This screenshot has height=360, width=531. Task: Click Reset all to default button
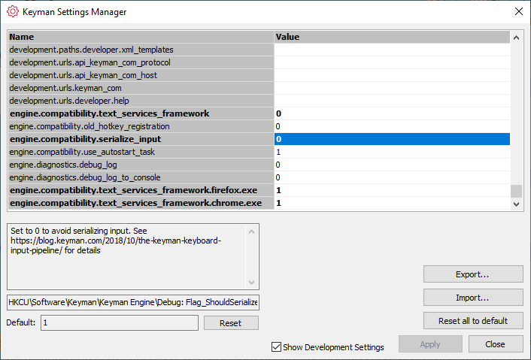tap(473, 321)
